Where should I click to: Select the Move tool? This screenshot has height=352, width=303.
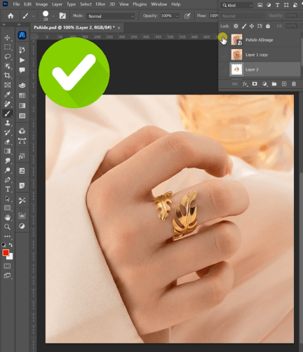pyautogui.click(x=7, y=38)
